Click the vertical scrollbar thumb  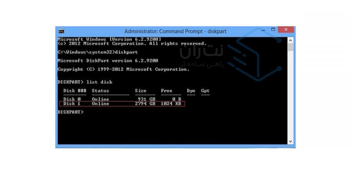290,47
